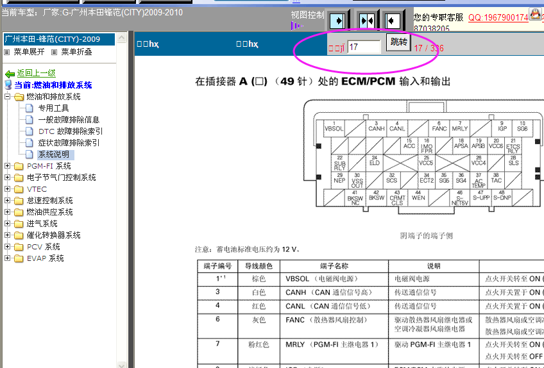Screen dimensions: 544x368
Task: Click the 广州本田-锋范(CITY)-2009 title bar
Action: [x=59, y=39]
